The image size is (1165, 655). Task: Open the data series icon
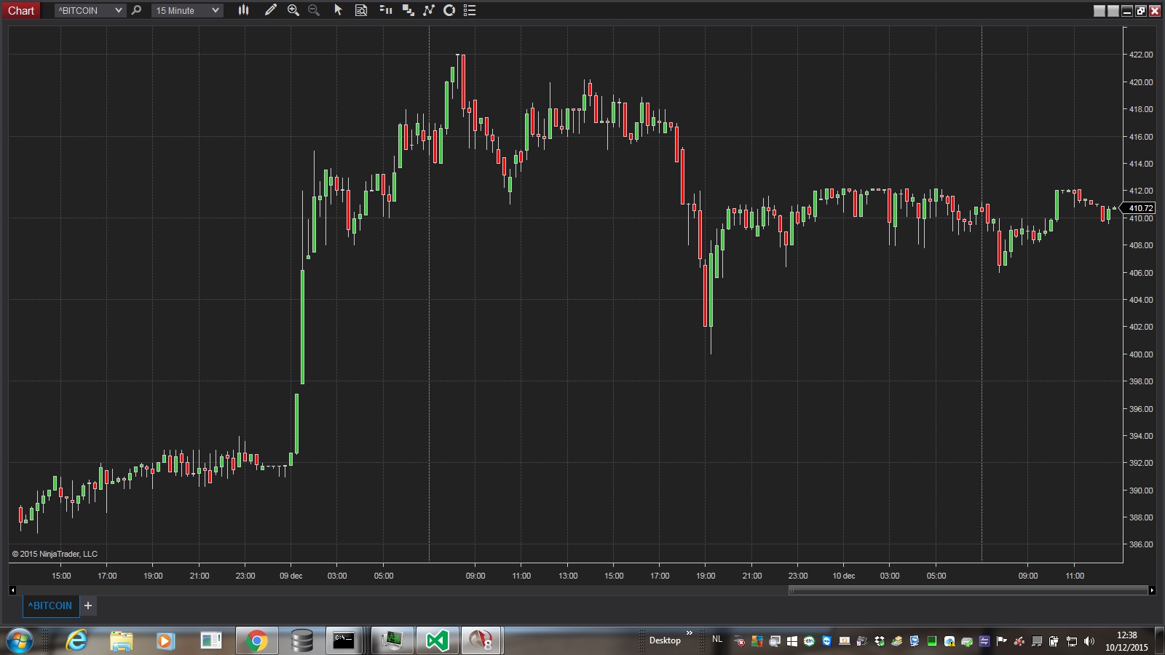click(408, 10)
